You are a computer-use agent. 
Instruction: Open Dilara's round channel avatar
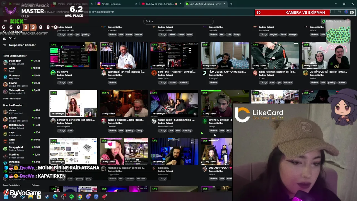point(53,73)
